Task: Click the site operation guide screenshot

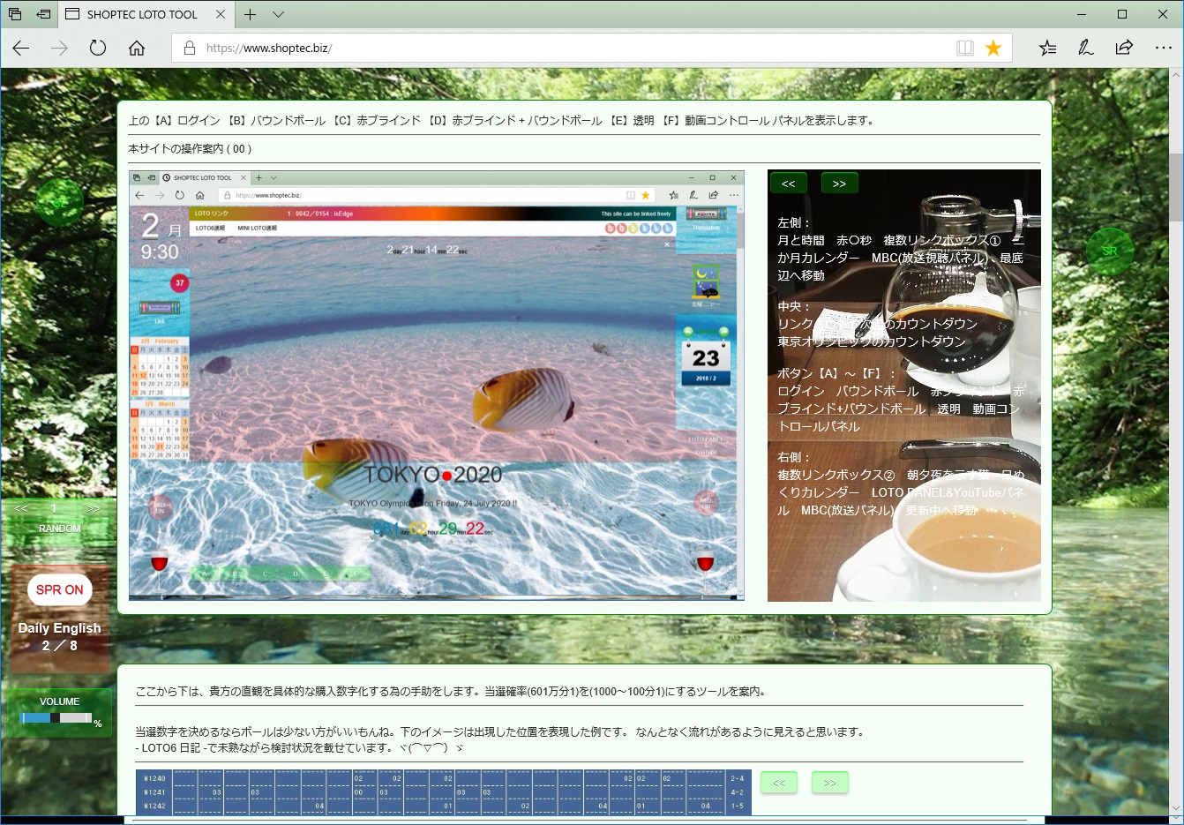Action: coord(437,386)
